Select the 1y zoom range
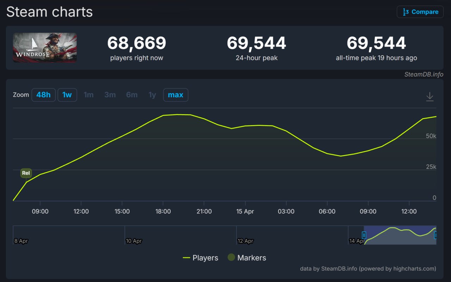 [x=152, y=95]
